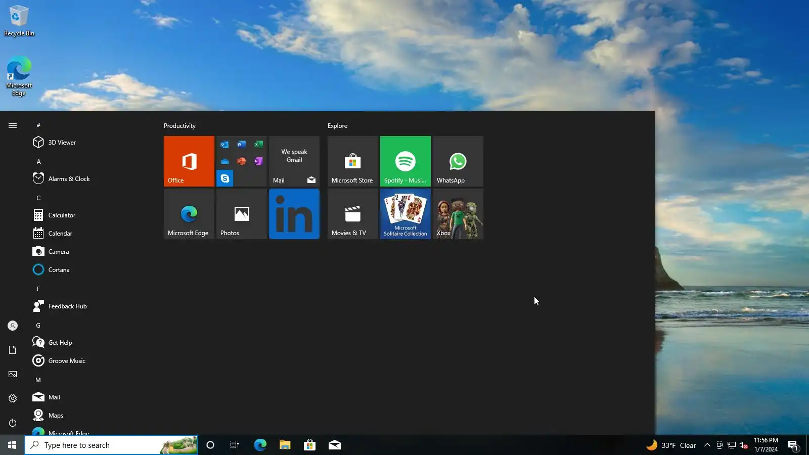Click the Cortana circle on taskbar

[x=210, y=445]
